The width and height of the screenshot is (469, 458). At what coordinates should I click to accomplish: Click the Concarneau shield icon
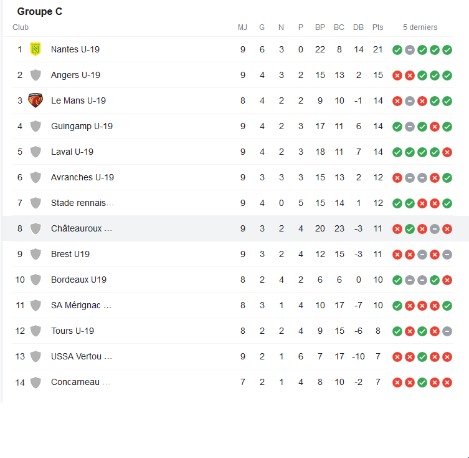tap(36, 382)
